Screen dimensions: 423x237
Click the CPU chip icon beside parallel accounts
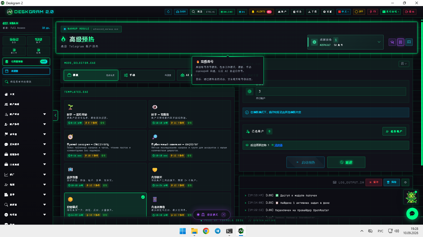pos(249,91)
